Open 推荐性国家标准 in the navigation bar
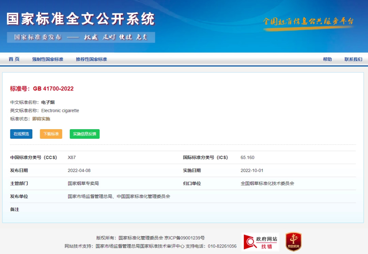Viewport: 368px width, 254px height. 91,59
